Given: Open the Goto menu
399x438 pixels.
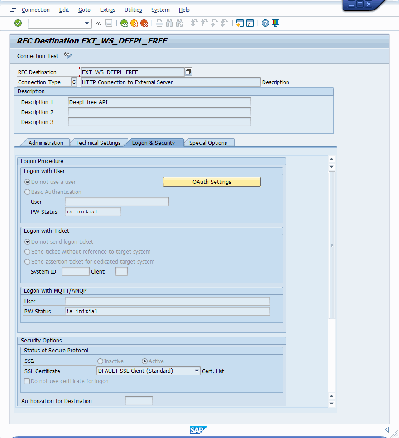Looking at the screenshot, I should [84, 10].
